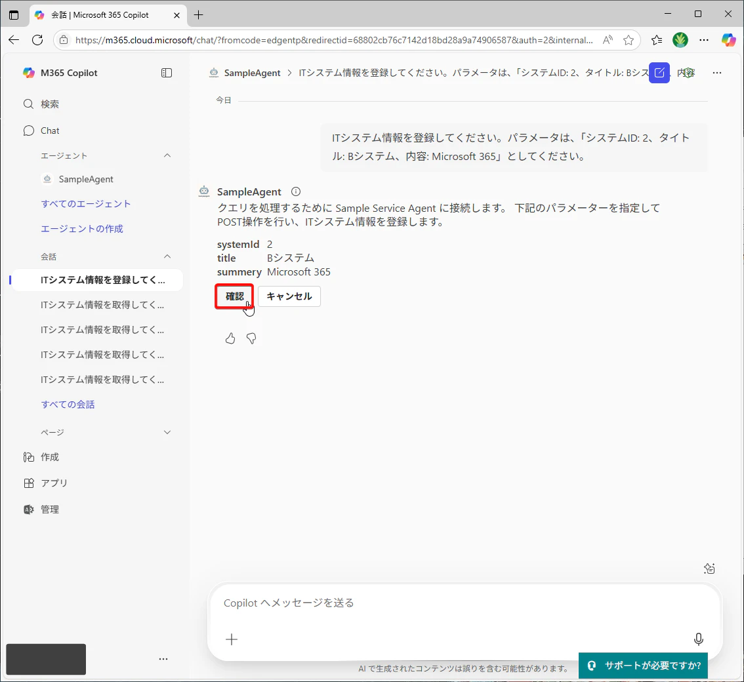Start a new chat with the blue icon

coord(659,73)
